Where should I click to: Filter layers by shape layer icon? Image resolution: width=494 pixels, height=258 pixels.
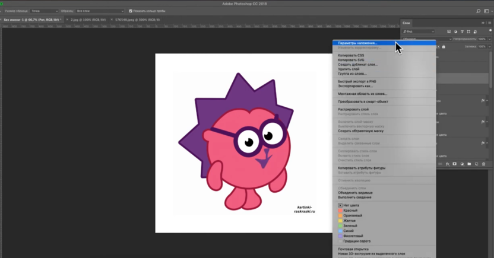[x=470, y=31]
